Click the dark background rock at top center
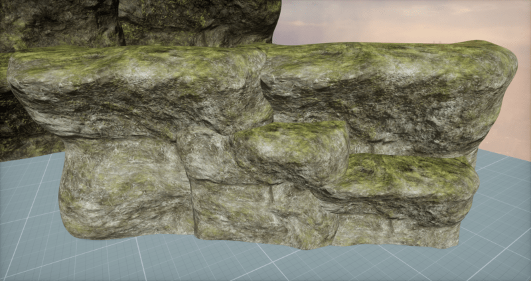 point(199,21)
